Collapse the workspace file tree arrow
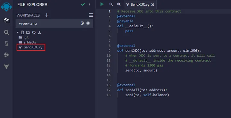 (x=18, y=33)
